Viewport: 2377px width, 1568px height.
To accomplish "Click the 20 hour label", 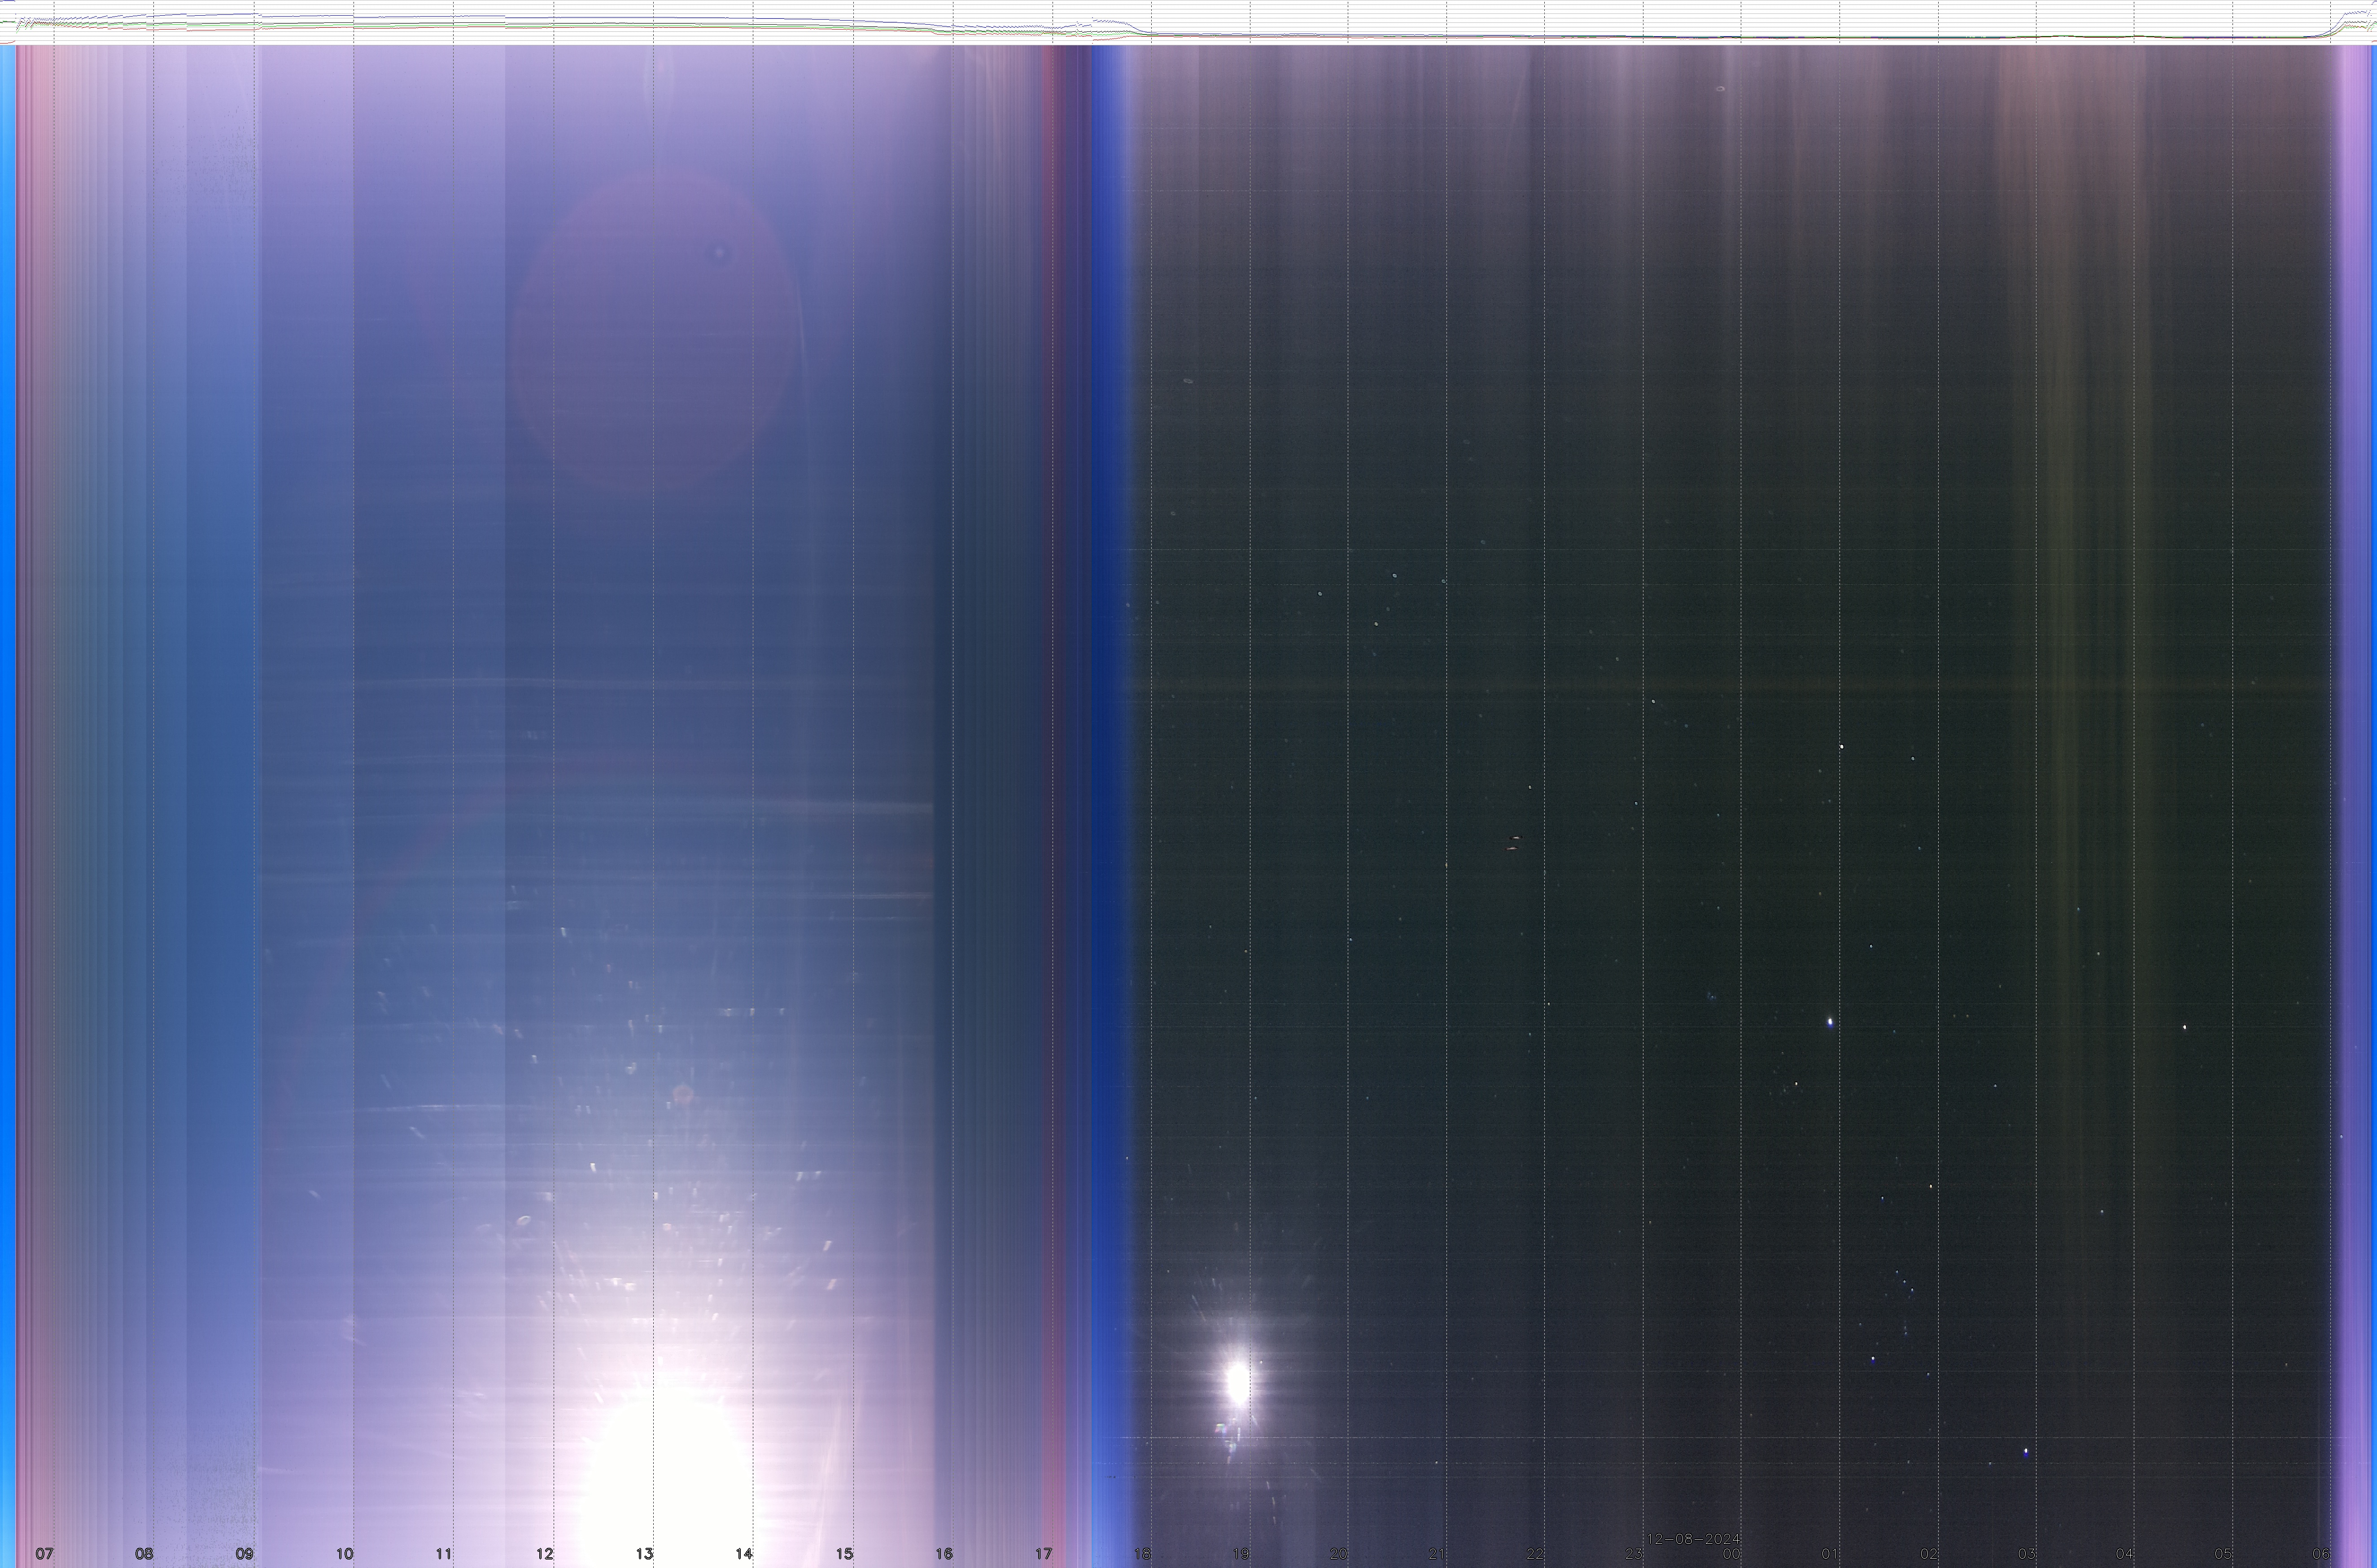I will pyautogui.click(x=1338, y=1554).
